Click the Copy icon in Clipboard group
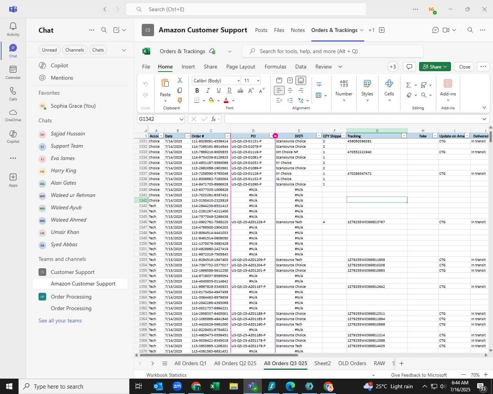The image size is (493, 394). [x=179, y=90]
